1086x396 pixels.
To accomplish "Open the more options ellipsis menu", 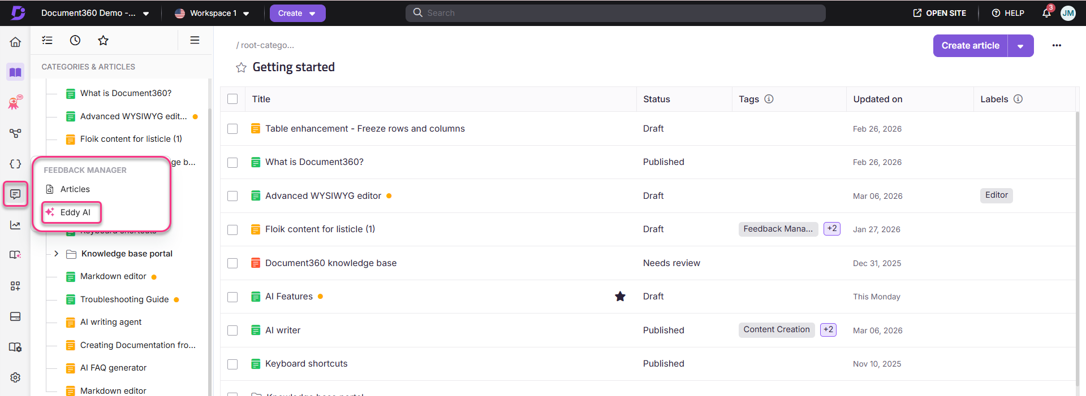I will point(1057,45).
